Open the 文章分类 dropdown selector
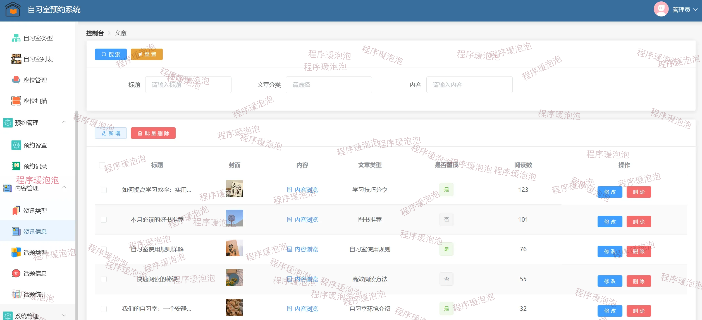The width and height of the screenshot is (702, 320). [x=329, y=85]
